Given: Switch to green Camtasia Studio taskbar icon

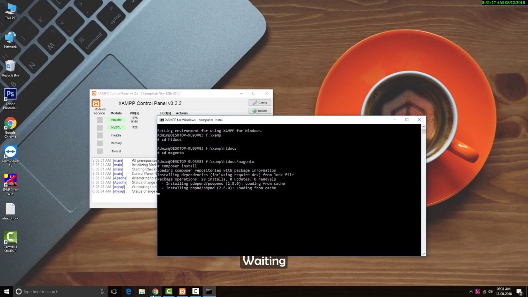Looking at the screenshot, I should click(x=169, y=292).
